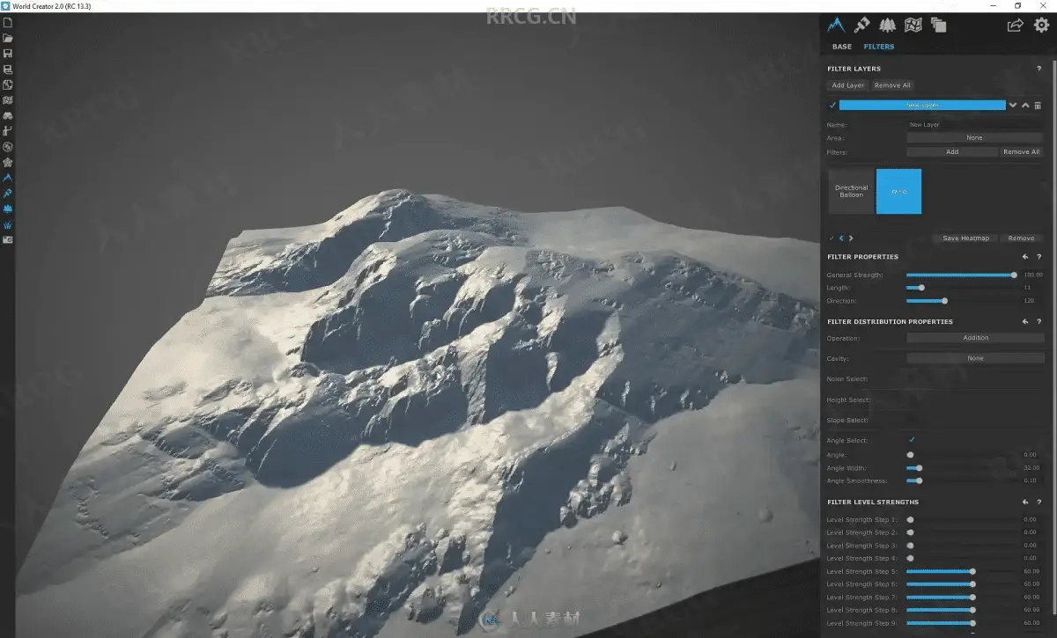Delete New Layer with trash icon
Screen dimensions: 1057x638
(x=1038, y=106)
